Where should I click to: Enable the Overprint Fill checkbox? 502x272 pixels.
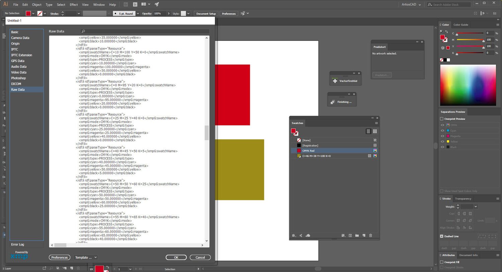click(x=442, y=262)
